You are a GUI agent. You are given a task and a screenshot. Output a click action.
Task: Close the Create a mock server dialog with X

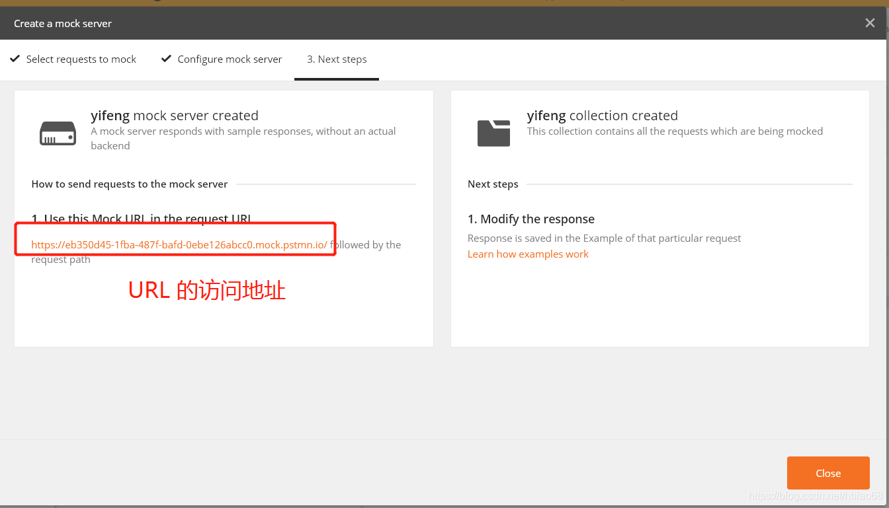point(870,23)
